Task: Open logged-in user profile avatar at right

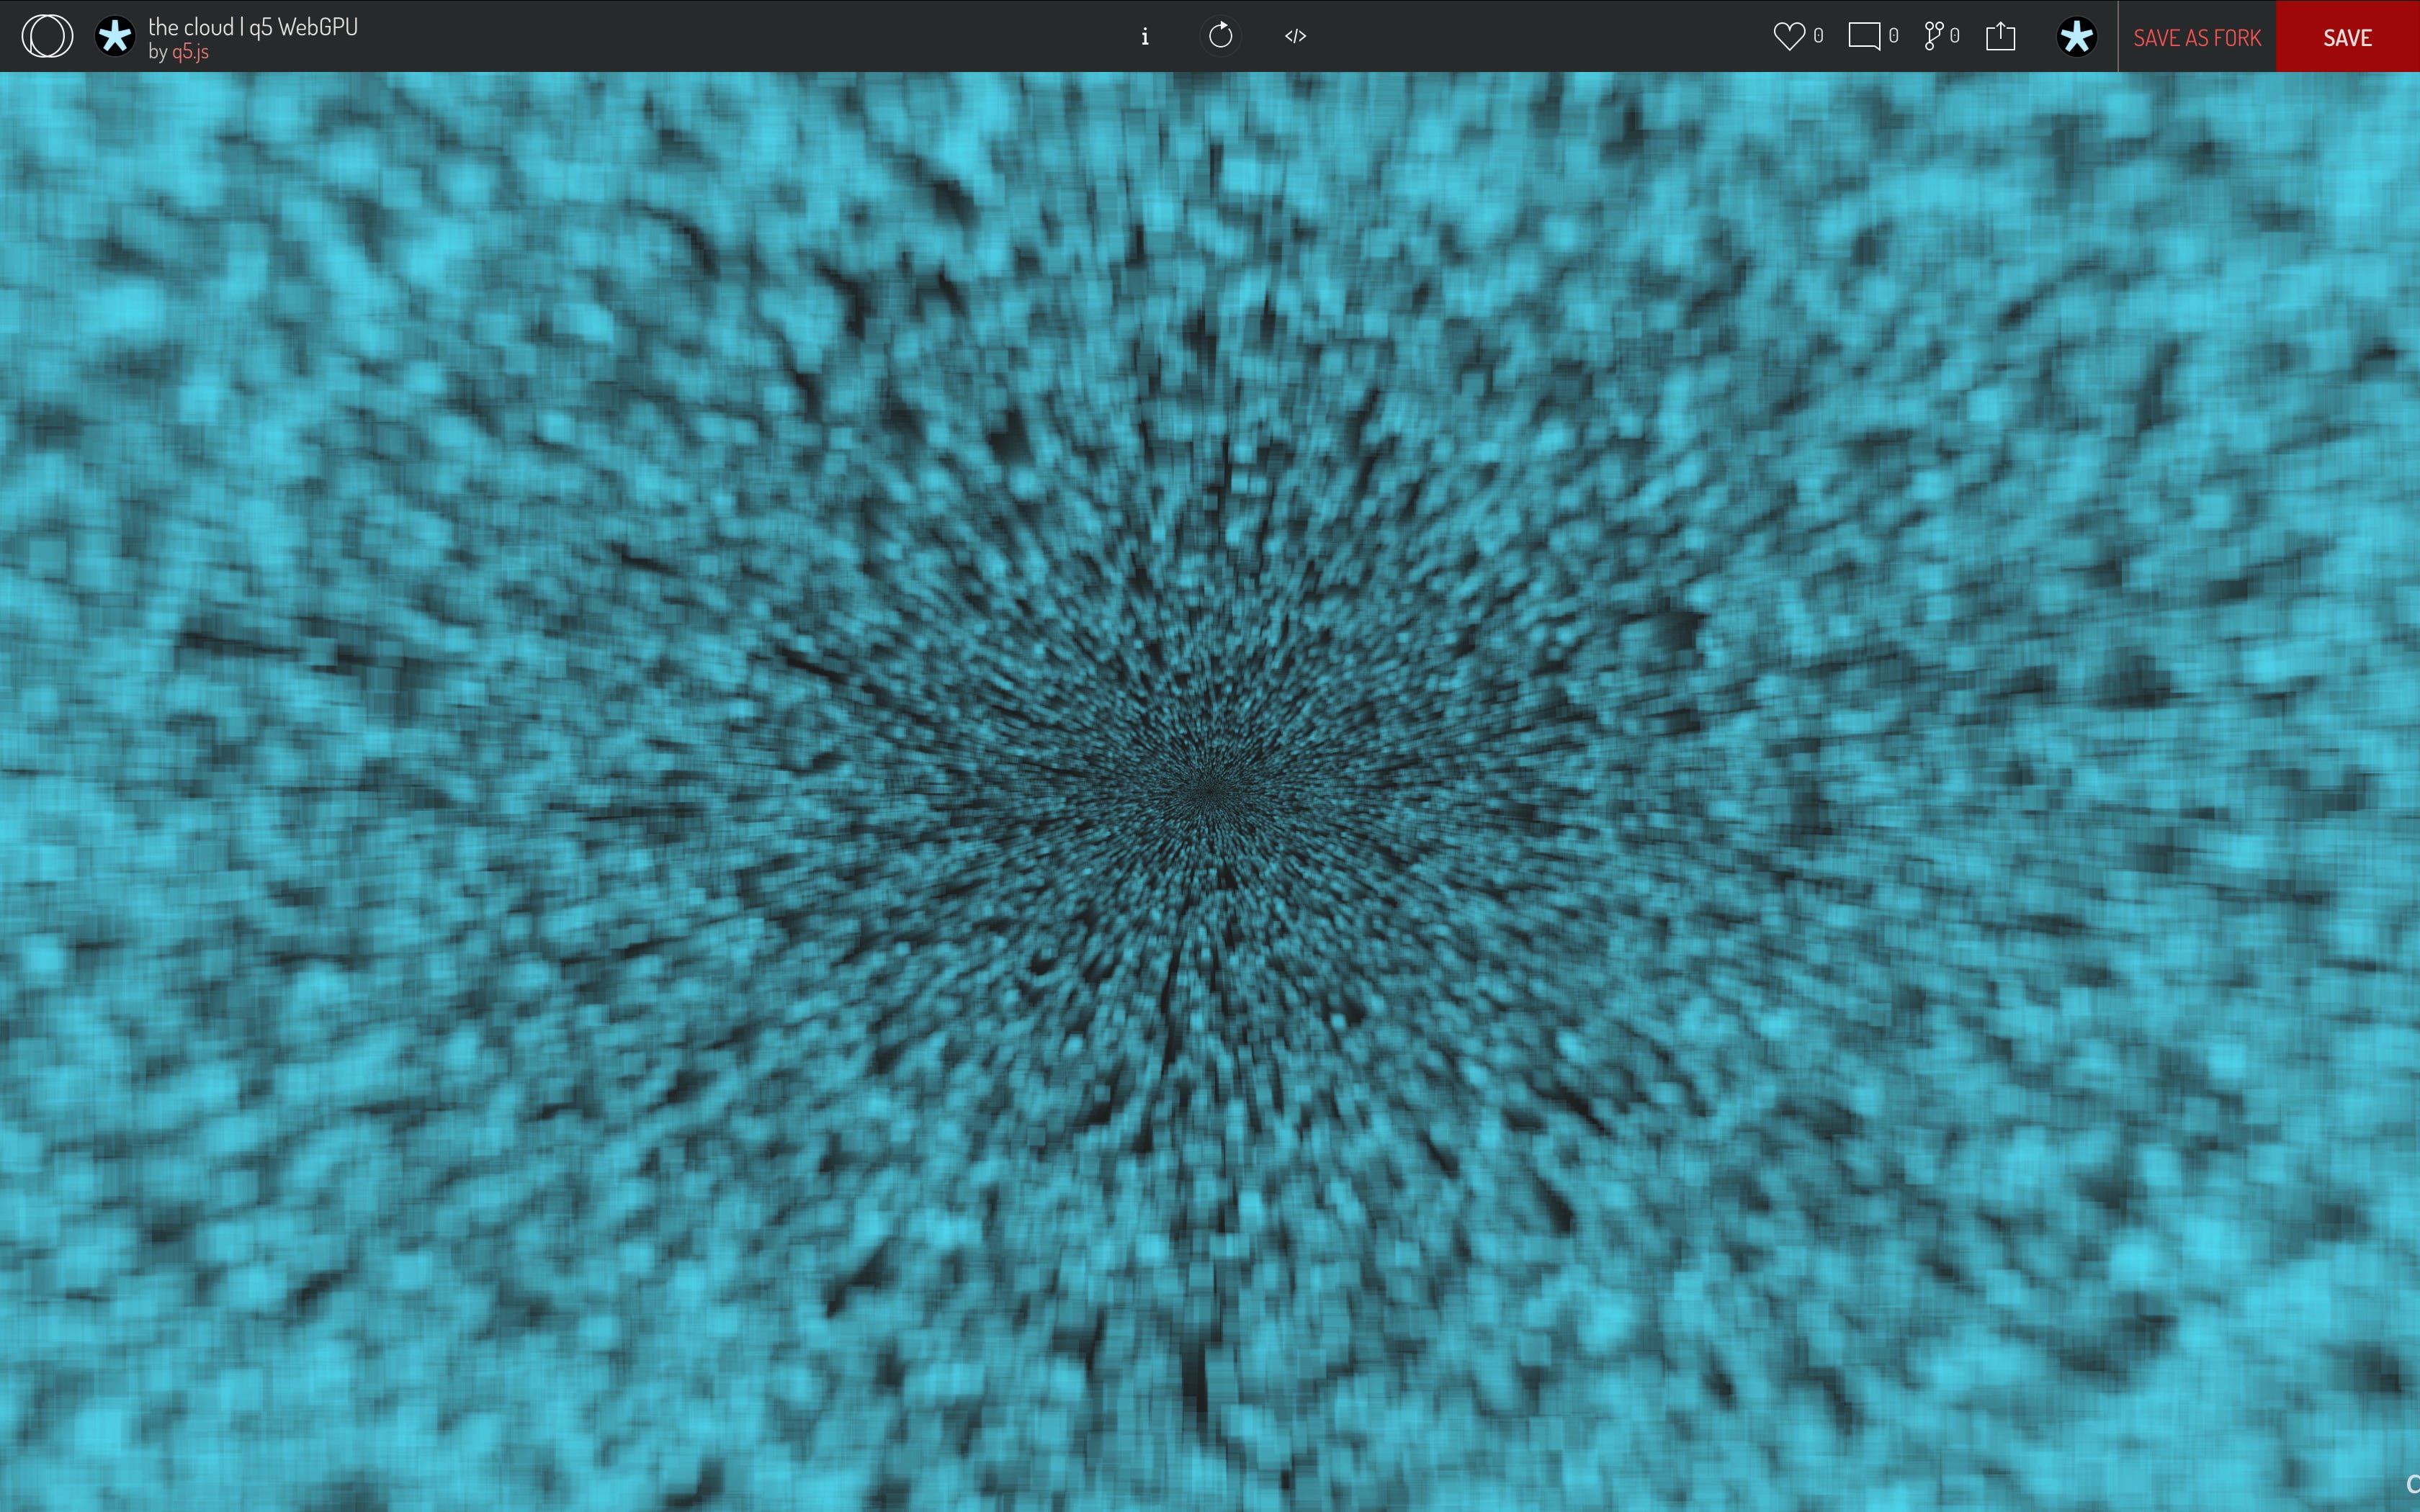Action: point(2076,36)
